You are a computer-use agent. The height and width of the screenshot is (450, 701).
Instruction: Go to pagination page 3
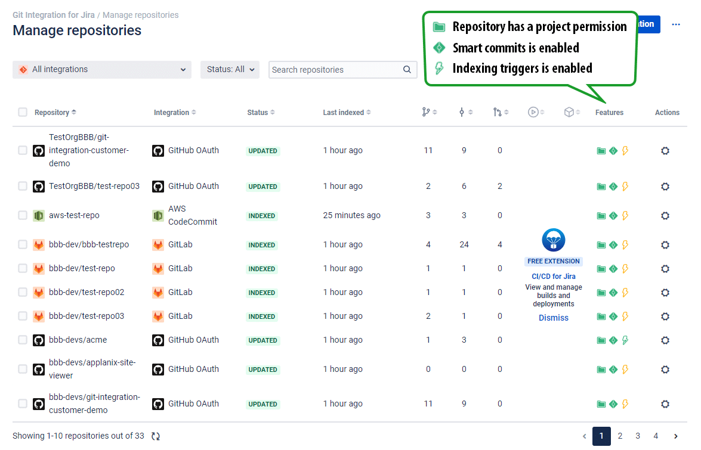pyautogui.click(x=638, y=436)
